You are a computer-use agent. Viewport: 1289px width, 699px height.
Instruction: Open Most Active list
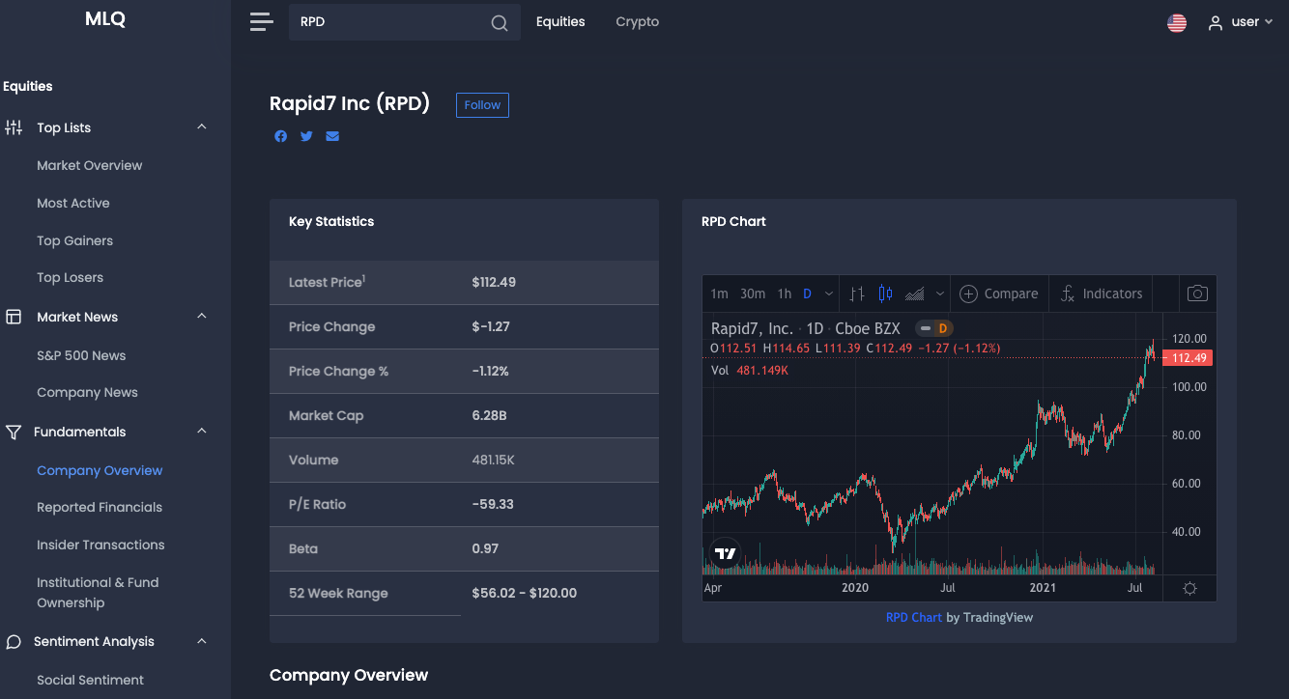pos(73,203)
